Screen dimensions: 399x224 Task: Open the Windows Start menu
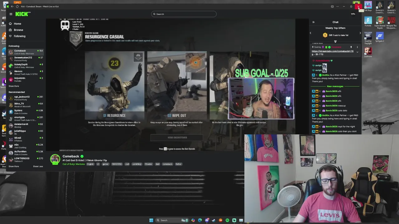tap(151, 220)
